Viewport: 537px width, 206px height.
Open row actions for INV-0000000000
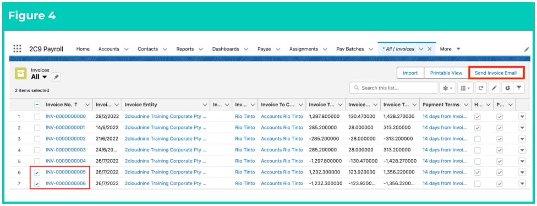click(x=522, y=117)
